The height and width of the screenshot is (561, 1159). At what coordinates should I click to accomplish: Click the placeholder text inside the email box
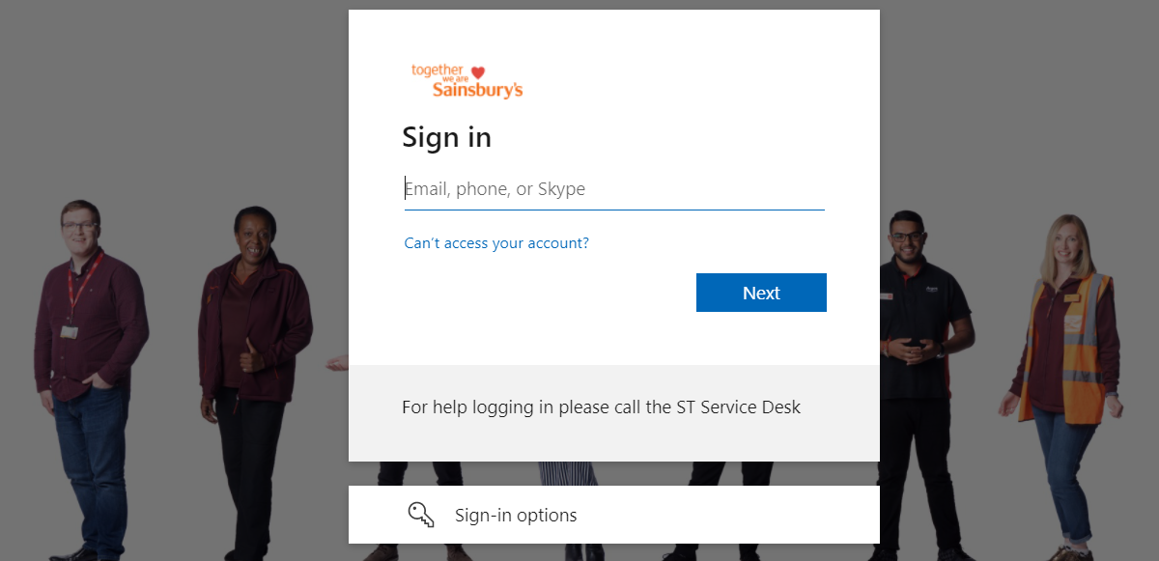tap(495, 188)
